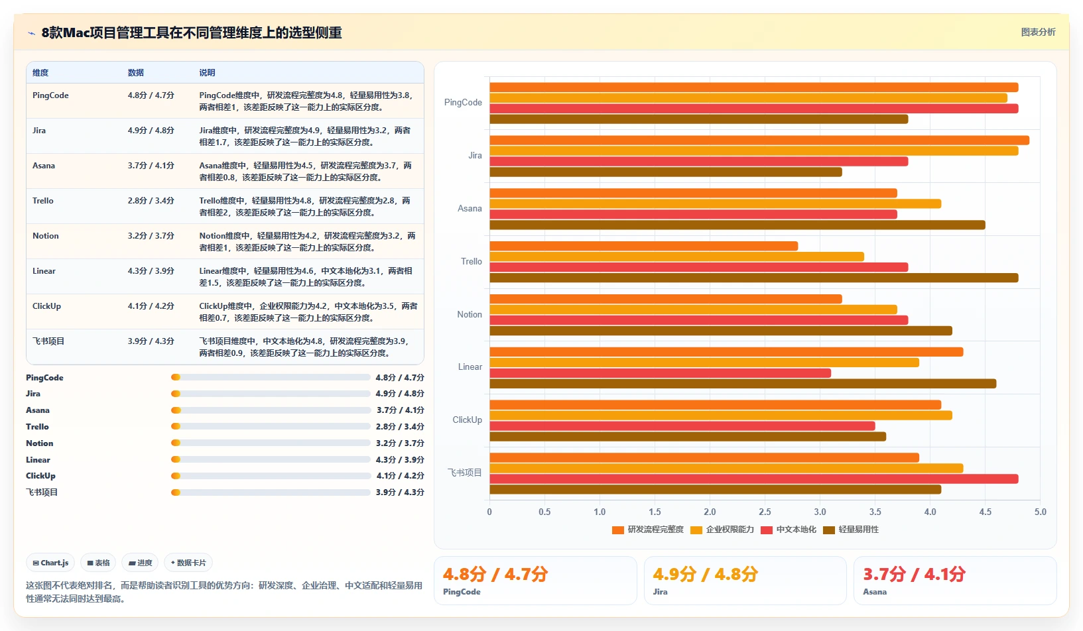
Task: Open the Asana 3.7分 / 4.1分 data card
Action: click(955, 581)
